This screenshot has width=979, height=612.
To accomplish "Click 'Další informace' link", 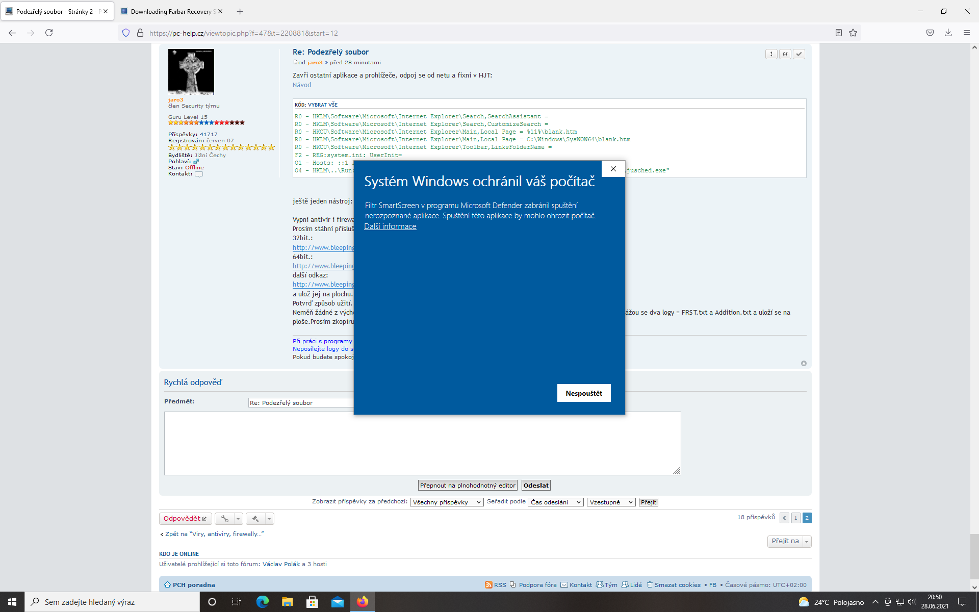I will pyautogui.click(x=390, y=226).
